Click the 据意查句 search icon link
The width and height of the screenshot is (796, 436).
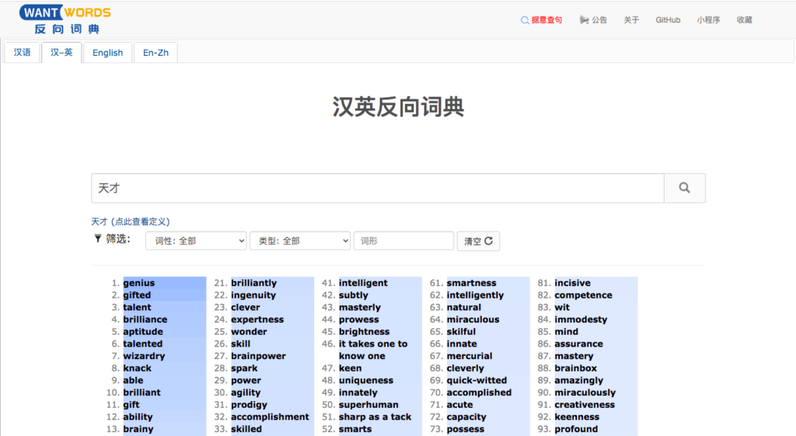click(541, 20)
